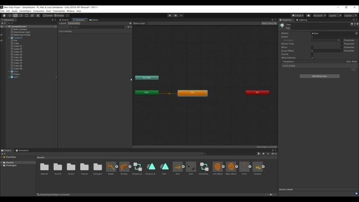Click the Add Behaviour button
This screenshot has width=359, height=202.
(x=319, y=76)
